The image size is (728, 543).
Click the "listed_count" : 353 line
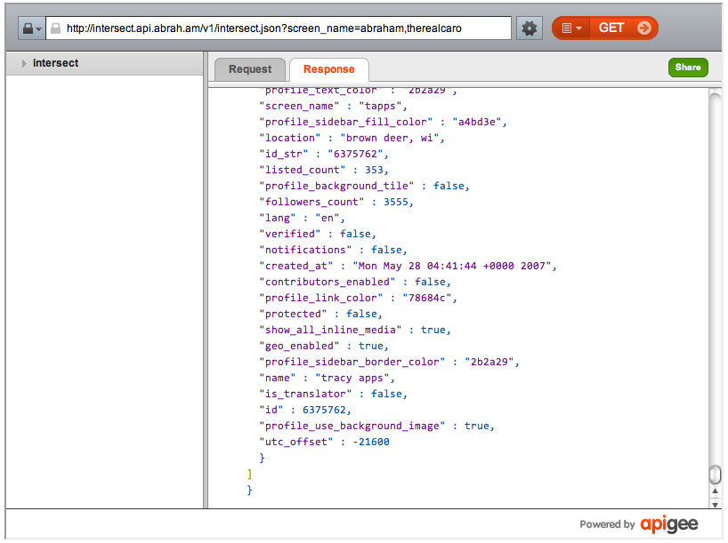tap(324, 170)
